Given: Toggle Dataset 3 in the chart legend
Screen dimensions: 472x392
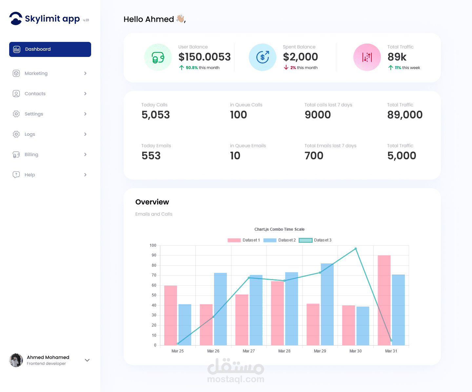Looking at the screenshot, I should [x=315, y=240].
